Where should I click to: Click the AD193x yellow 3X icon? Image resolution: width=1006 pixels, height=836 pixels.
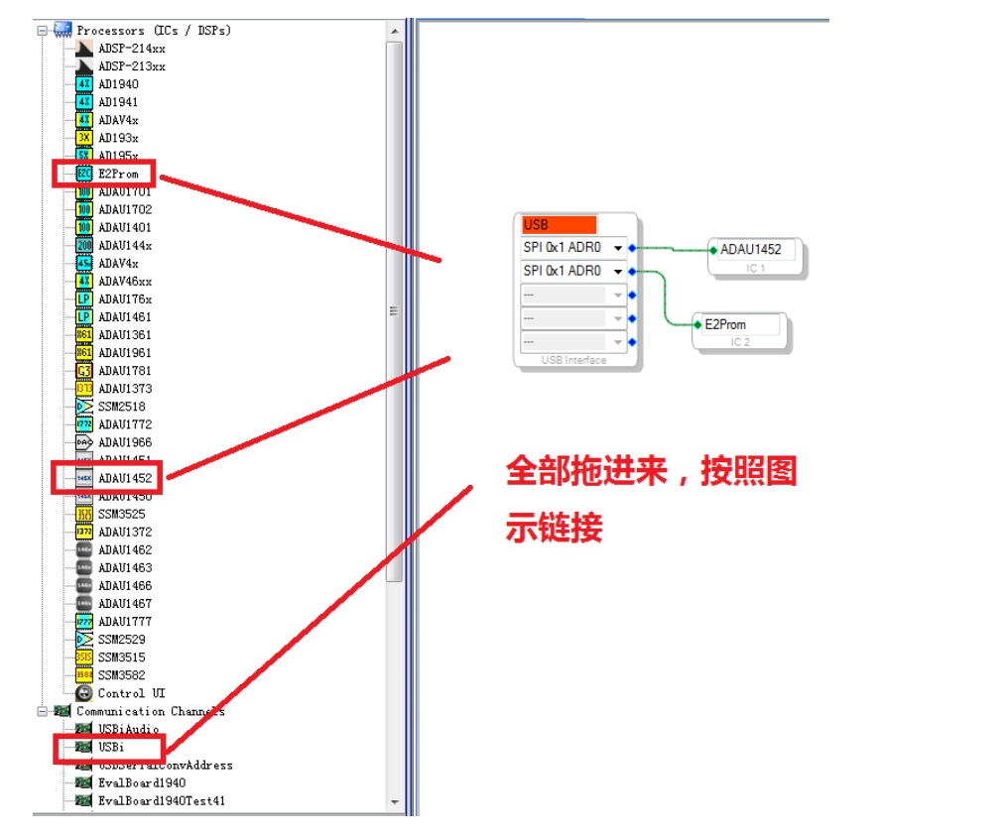[84, 138]
